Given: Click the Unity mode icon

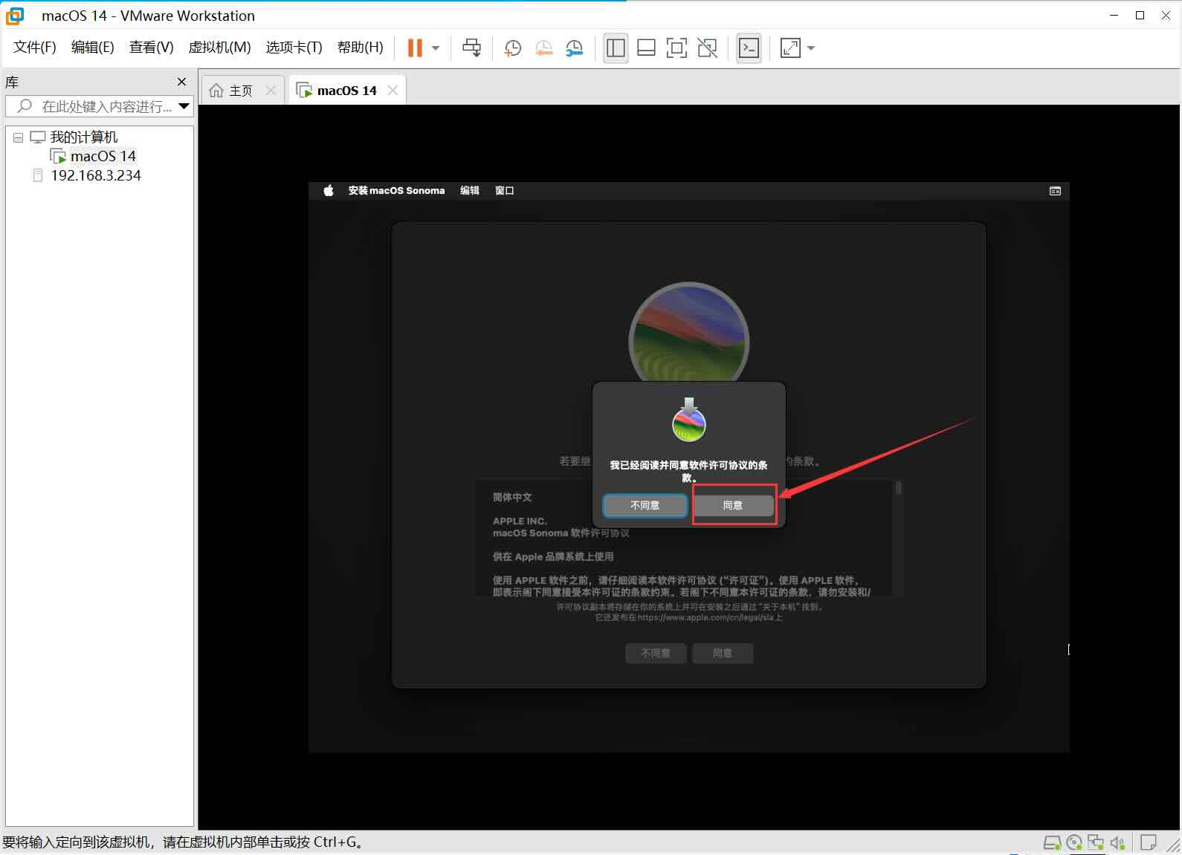Looking at the screenshot, I should point(707,48).
